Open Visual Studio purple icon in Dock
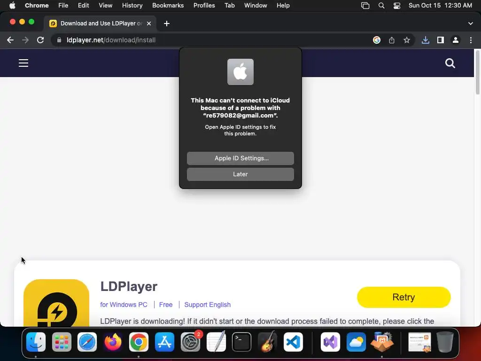Screen dimensions: 481x361 click(330, 342)
